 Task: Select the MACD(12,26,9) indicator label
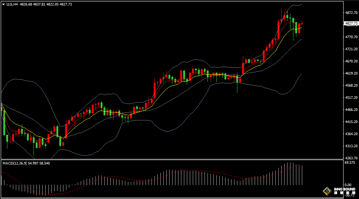pyautogui.click(x=15, y=163)
